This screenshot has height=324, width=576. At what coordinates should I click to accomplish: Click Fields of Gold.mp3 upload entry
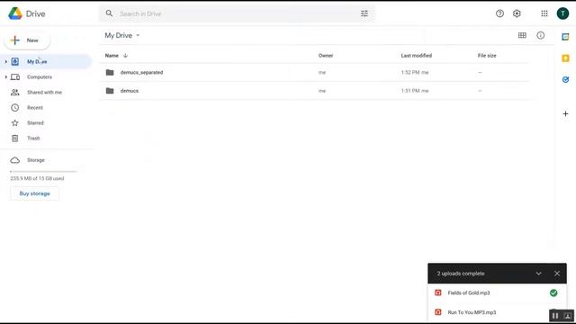tap(497, 292)
